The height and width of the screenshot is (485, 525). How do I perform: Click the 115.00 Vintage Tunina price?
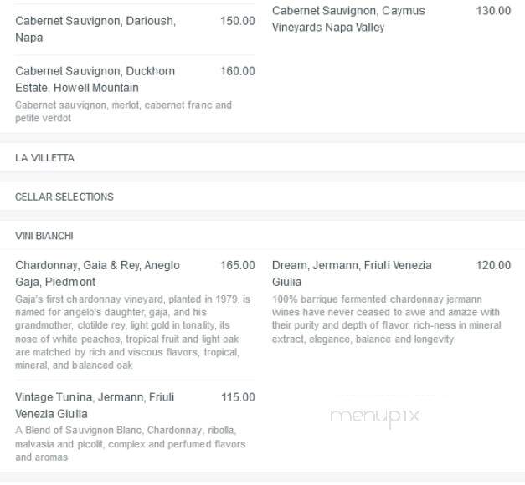(x=238, y=397)
